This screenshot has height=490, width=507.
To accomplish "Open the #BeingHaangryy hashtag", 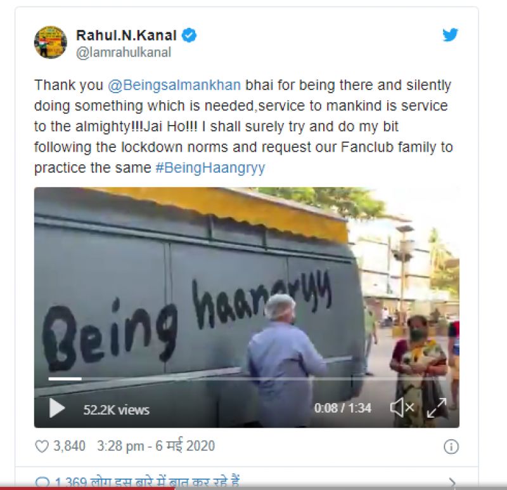I will coord(210,168).
